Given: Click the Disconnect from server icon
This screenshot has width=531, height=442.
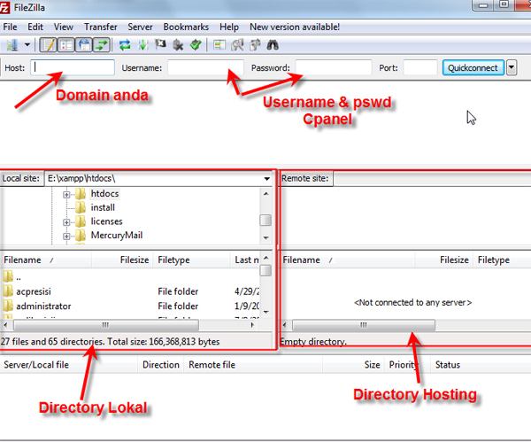Looking at the screenshot, I should (x=177, y=44).
